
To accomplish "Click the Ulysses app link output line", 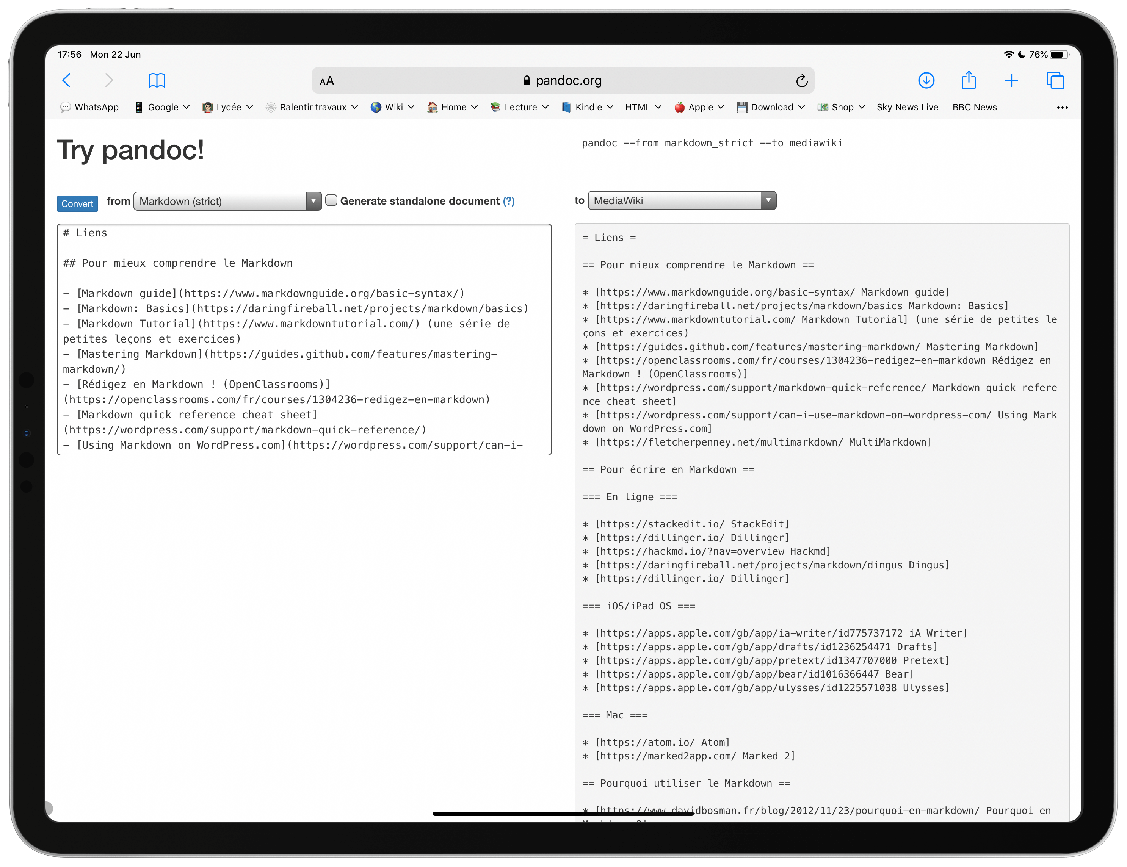I will (x=766, y=687).
